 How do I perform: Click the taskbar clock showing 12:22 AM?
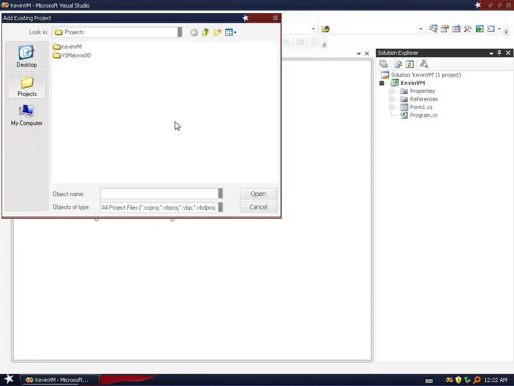495,380
